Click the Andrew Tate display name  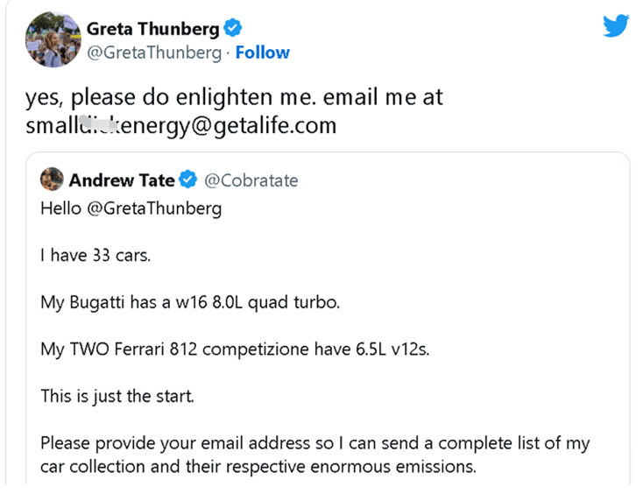(x=122, y=180)
